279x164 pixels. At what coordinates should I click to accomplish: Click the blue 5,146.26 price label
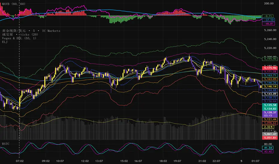[270, 83]
